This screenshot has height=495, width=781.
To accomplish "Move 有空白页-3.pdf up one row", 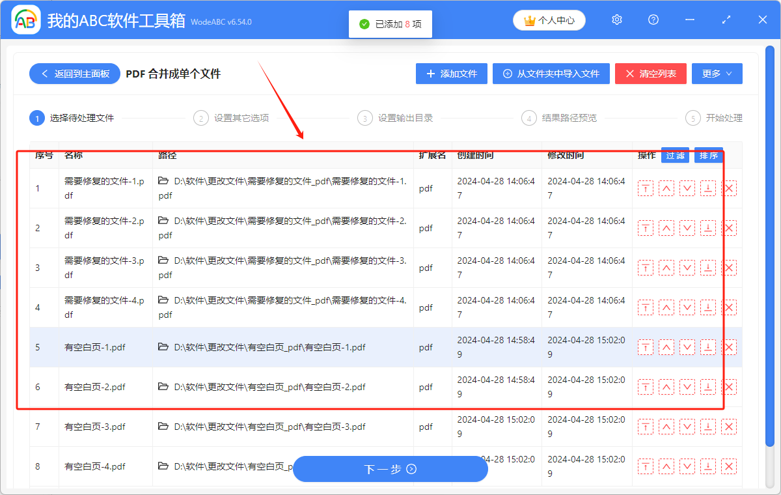I will [666, 427].
